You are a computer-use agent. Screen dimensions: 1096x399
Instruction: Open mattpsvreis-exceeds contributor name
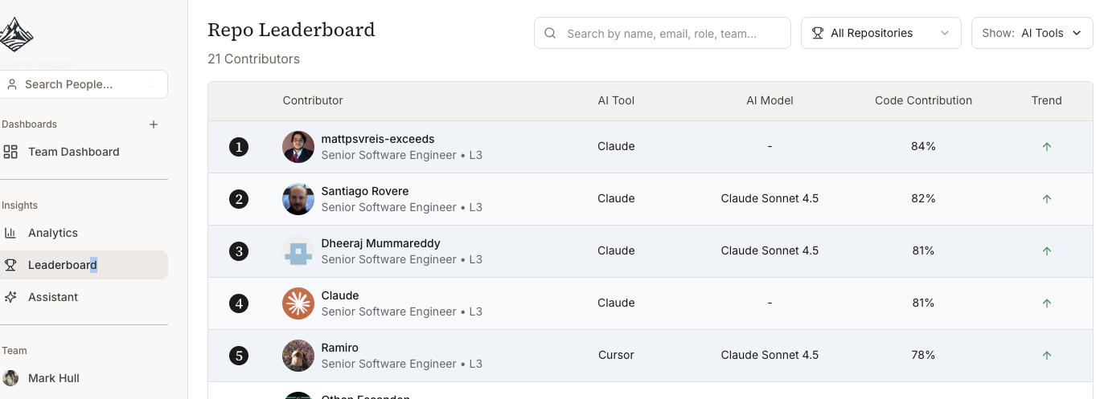(378, 139)
